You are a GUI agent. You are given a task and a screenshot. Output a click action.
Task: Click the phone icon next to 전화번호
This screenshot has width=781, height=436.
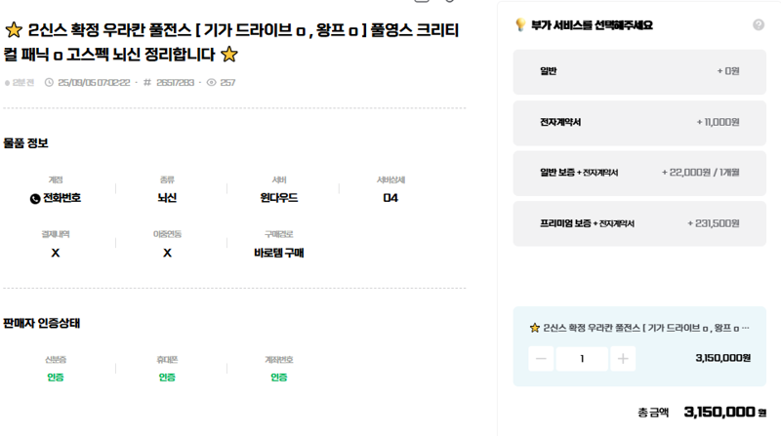[35, 199]
